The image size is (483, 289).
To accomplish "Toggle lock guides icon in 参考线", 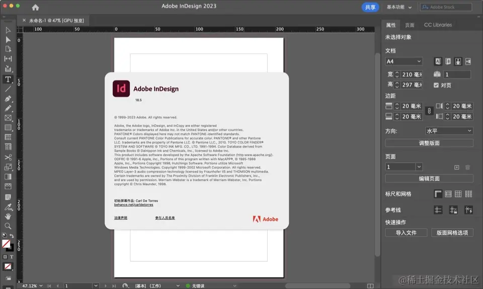I will coord(453,210).
